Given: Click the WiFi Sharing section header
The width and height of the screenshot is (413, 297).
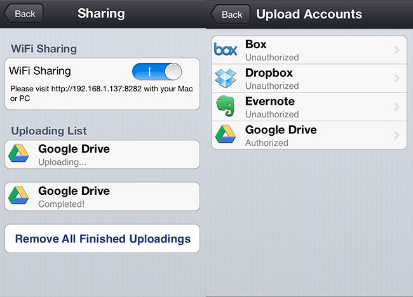Looking at the screenshot, I should point(44,49).
